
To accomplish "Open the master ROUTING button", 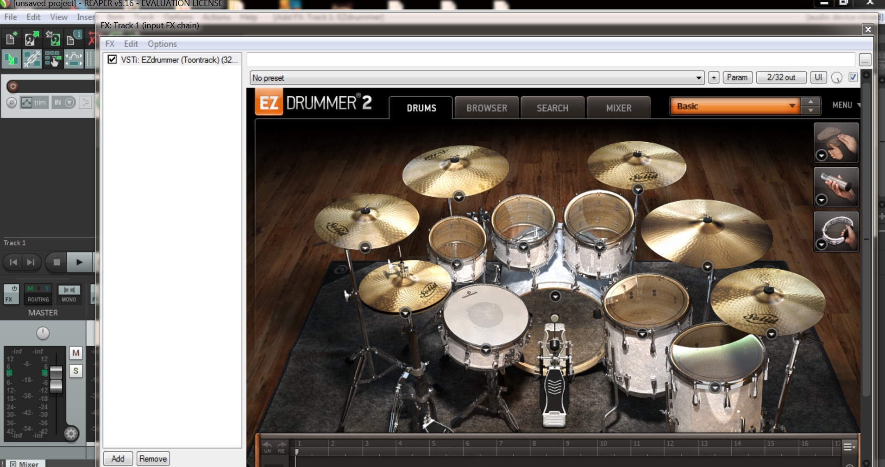I will tap(38, 294).
